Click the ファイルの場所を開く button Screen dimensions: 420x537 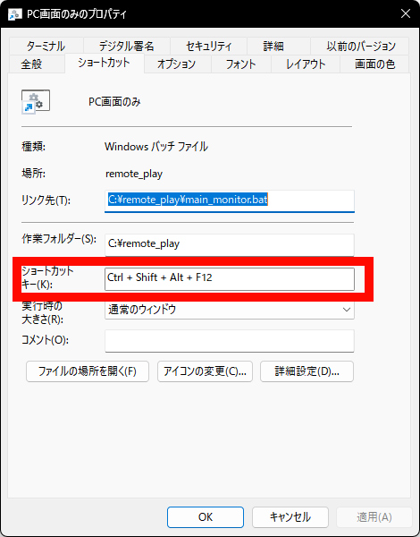[x=88, y=371]
